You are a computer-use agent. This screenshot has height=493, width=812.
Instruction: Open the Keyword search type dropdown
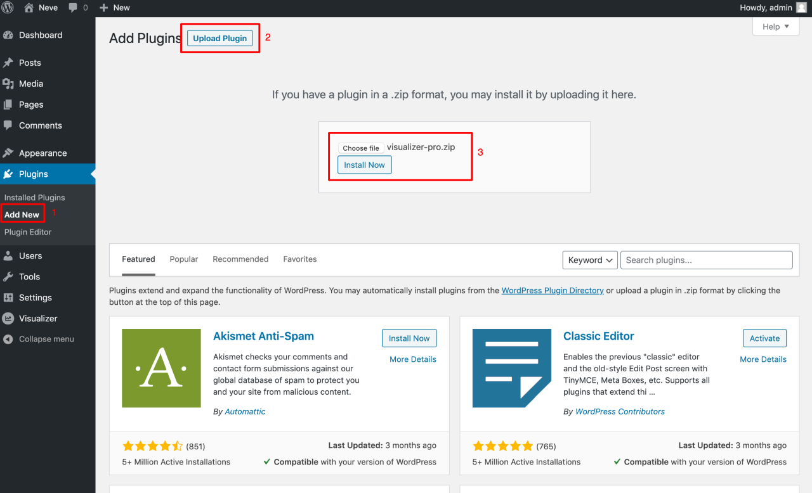(x=590, y=260)
